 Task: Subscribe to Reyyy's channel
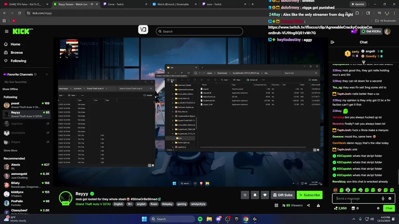pyautogui.click(x=310, y=195)
